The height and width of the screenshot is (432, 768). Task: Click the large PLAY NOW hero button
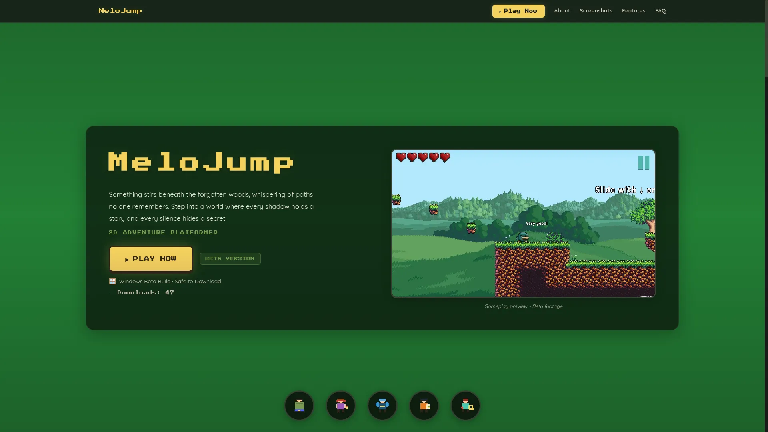151,259
